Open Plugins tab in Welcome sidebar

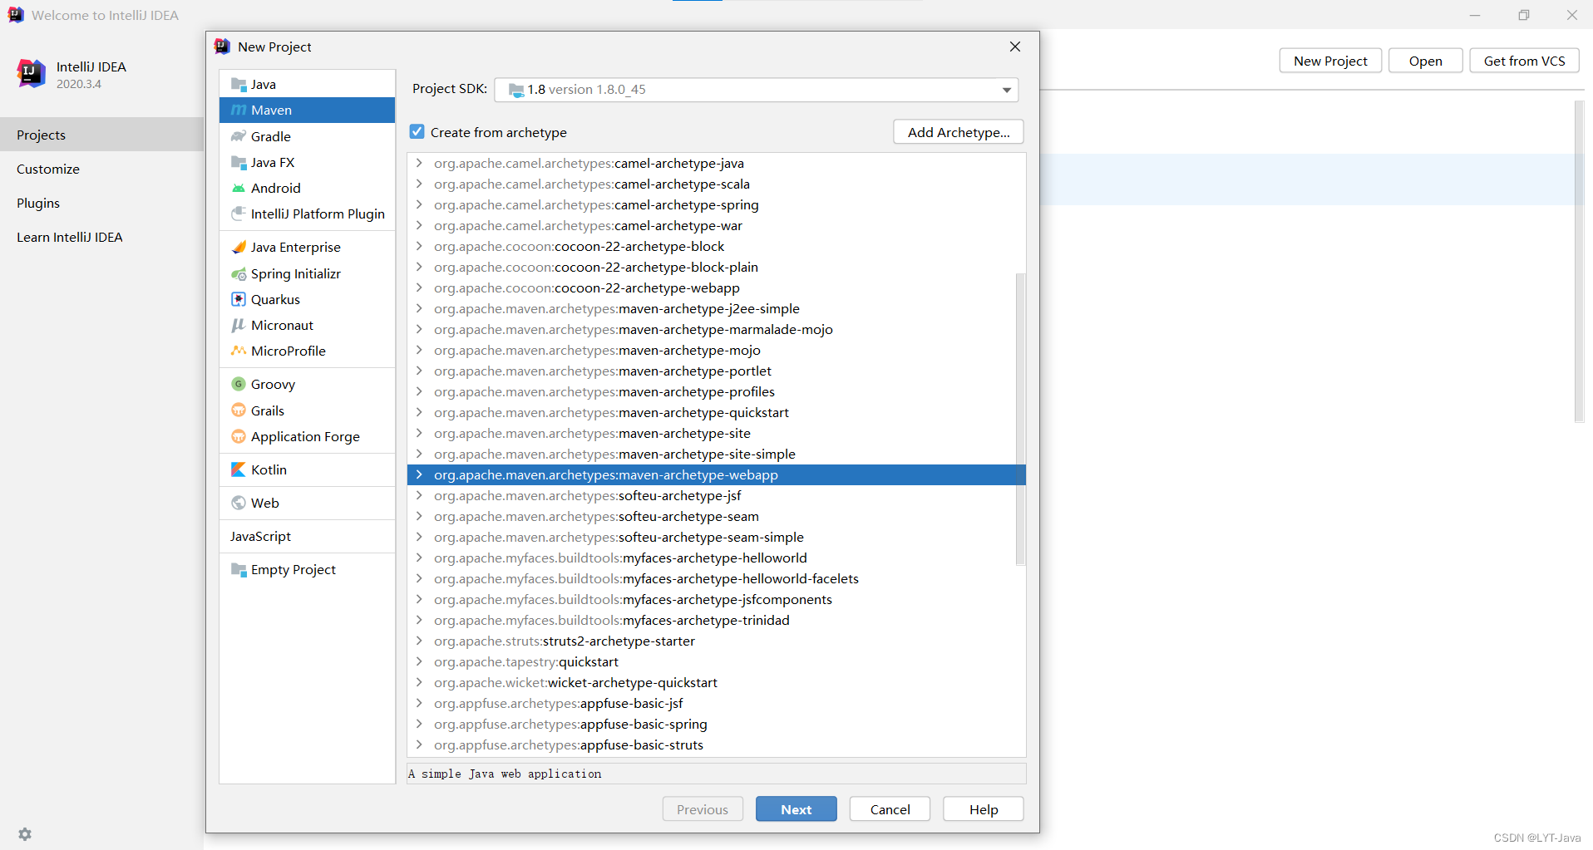tap(101, 203)
